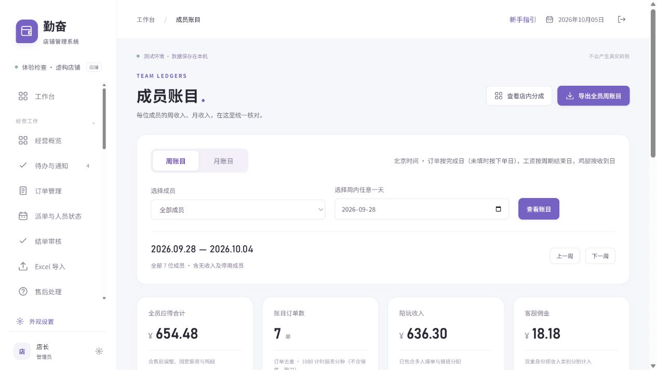Click Excel 导入 upload icon
The image size is (657, 370).
pyautogui.click(x=23, y=266)
